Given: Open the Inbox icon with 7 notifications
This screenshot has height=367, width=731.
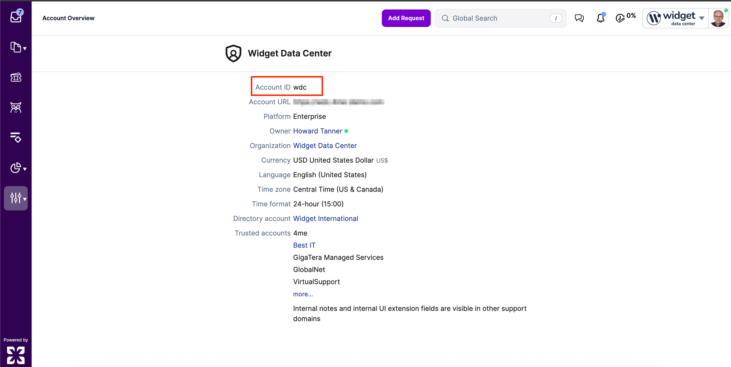Looking at the screenshot, I should pos(16,16).
